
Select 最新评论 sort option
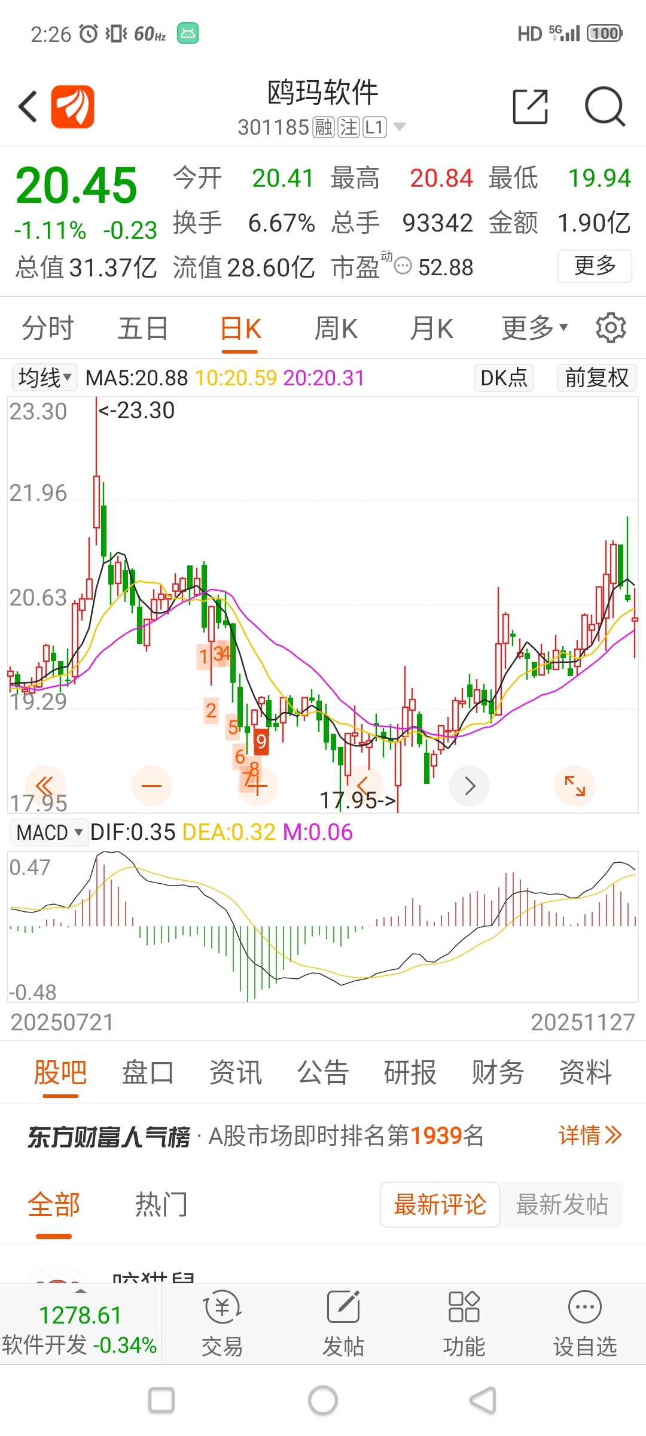coord(440,1204)
